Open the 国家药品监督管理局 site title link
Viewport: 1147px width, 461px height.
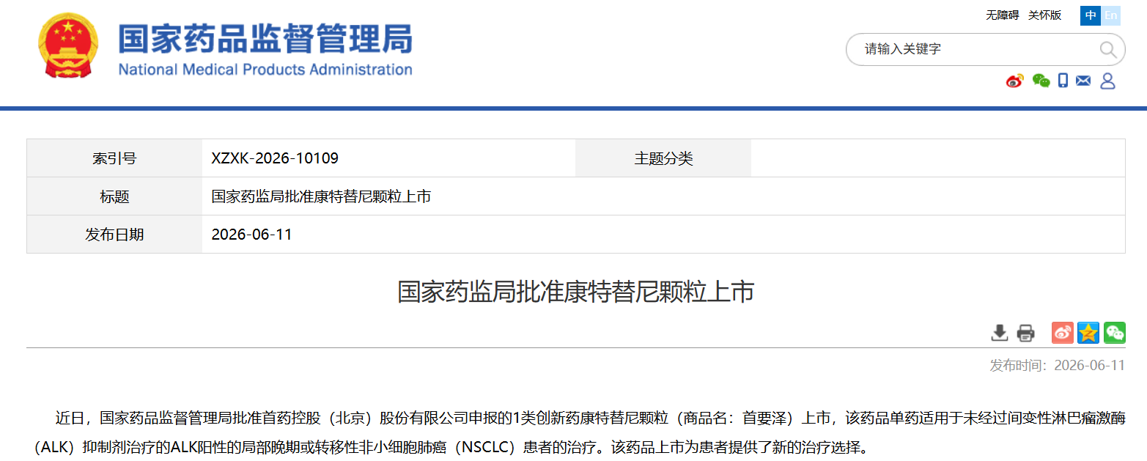coord(265,39)
